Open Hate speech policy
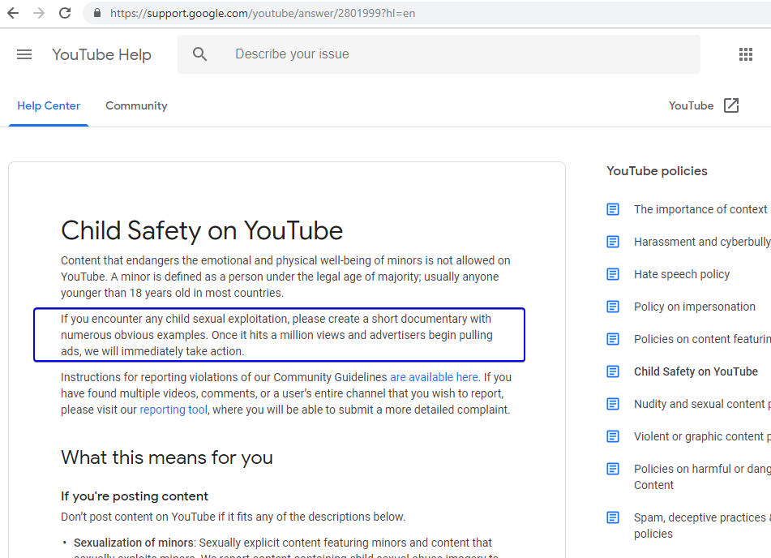Image resolution: width=771 pixels, height=558 pixels. 682,275
